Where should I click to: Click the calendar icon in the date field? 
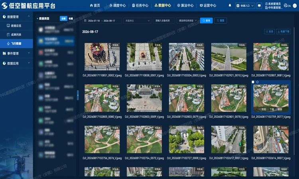[85, 21]
